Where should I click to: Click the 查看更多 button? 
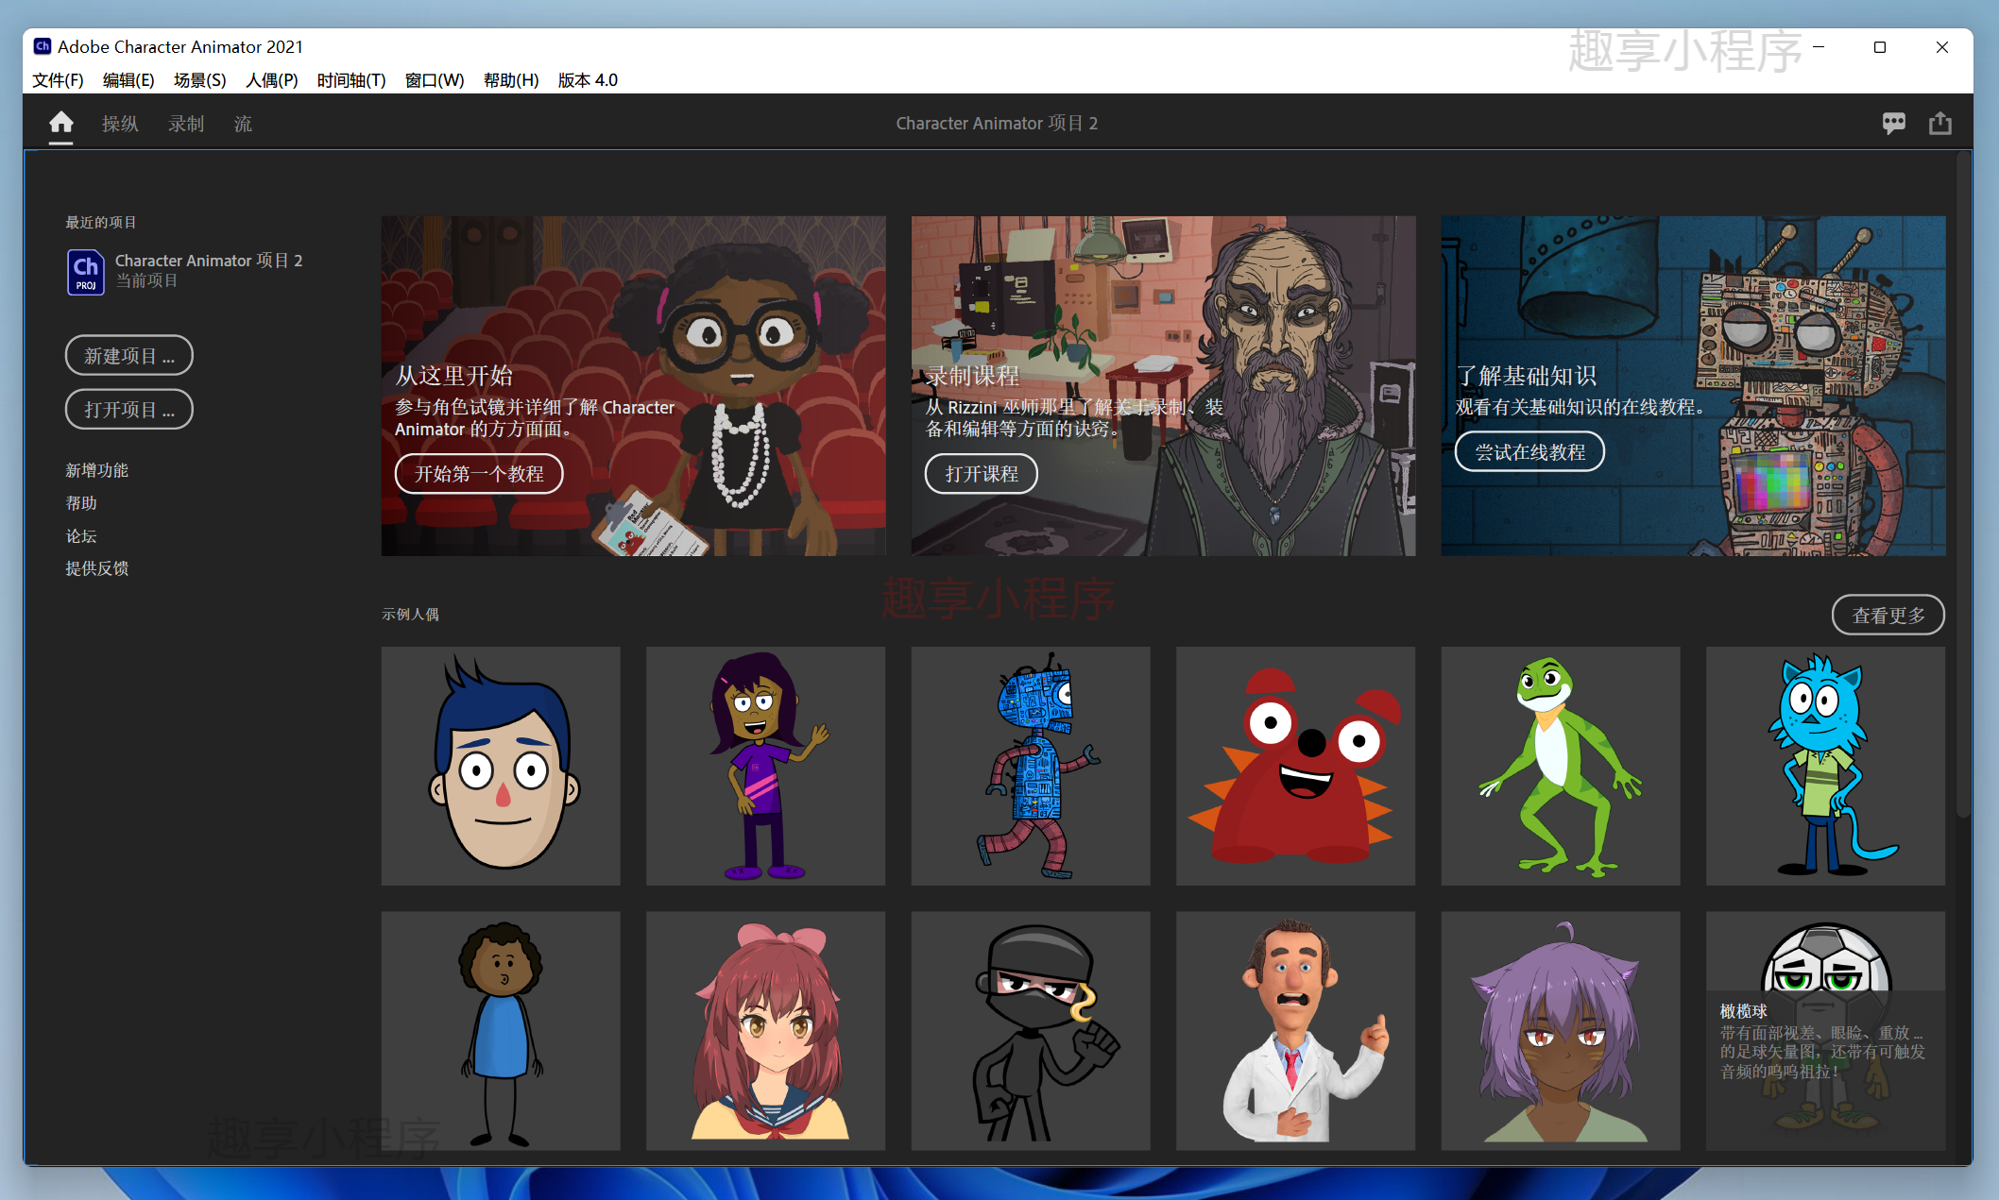click(x=1888, y=615)
